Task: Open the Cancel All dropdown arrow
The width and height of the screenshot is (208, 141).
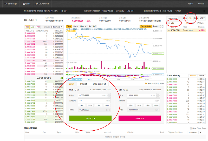Action: (x=200, y=132)
